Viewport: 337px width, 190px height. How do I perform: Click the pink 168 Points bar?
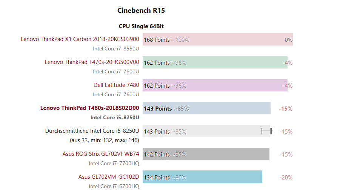[234, 40]
